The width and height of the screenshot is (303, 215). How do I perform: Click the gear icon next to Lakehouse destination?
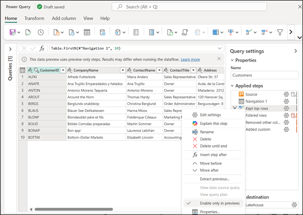pos(294,205)
